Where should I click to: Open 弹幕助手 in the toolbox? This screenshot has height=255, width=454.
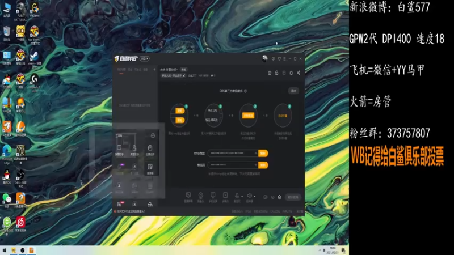tap(119, 150)
